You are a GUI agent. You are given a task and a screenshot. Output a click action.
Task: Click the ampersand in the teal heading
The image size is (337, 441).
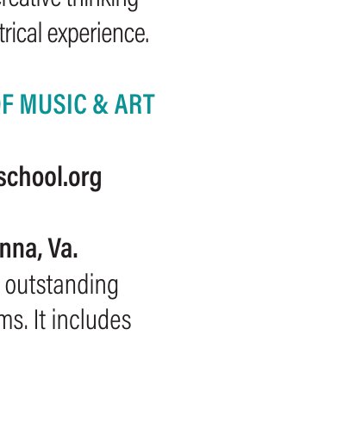(100, 104)
